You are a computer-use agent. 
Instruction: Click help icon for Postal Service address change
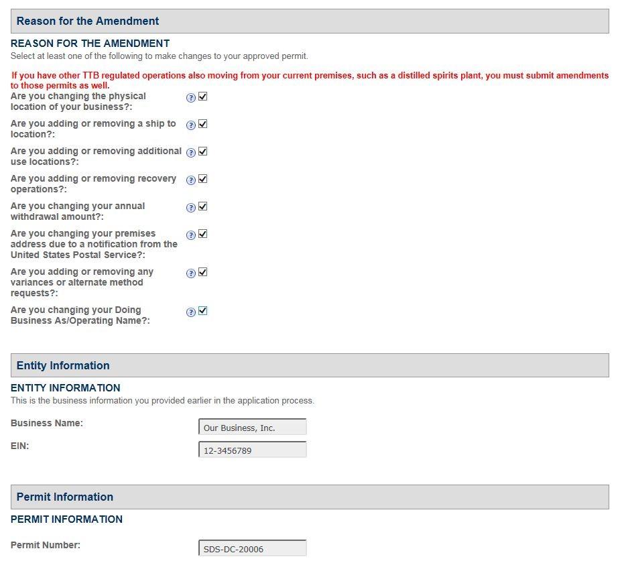191,235
